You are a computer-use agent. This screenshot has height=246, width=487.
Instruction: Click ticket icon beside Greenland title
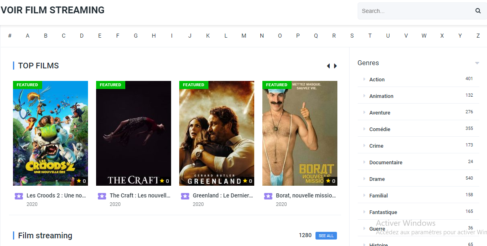click(185, 196)
